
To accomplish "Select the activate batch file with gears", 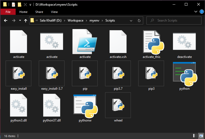I will [x=52, y=41].
